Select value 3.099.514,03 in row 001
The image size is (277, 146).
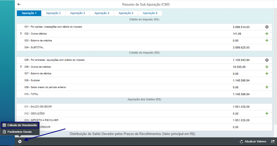coord(241,27)
